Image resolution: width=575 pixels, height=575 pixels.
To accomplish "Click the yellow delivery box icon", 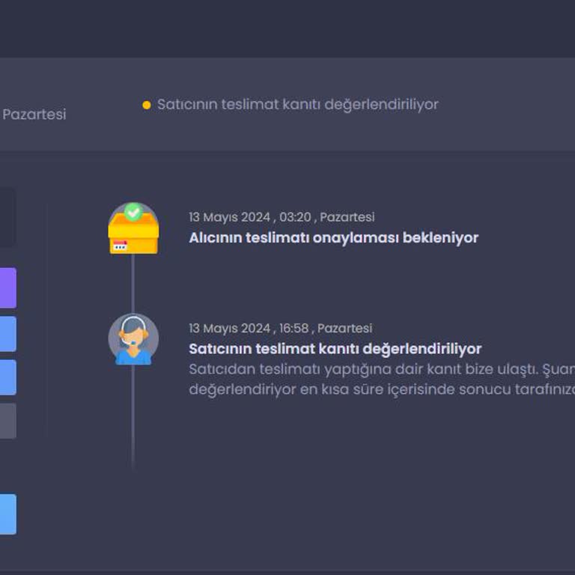I will click(133, 228).
